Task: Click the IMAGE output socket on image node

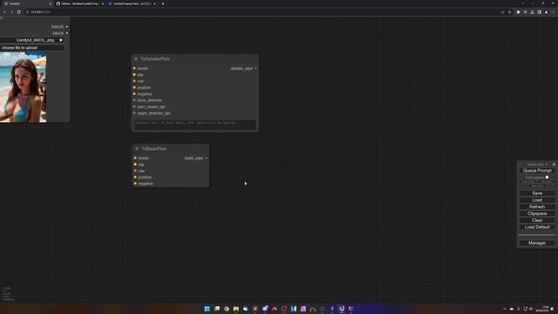Action: 67,27
